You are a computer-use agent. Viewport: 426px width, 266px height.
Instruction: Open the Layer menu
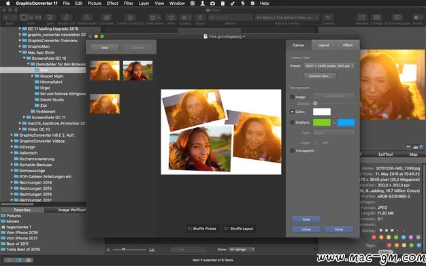point(144,3)
